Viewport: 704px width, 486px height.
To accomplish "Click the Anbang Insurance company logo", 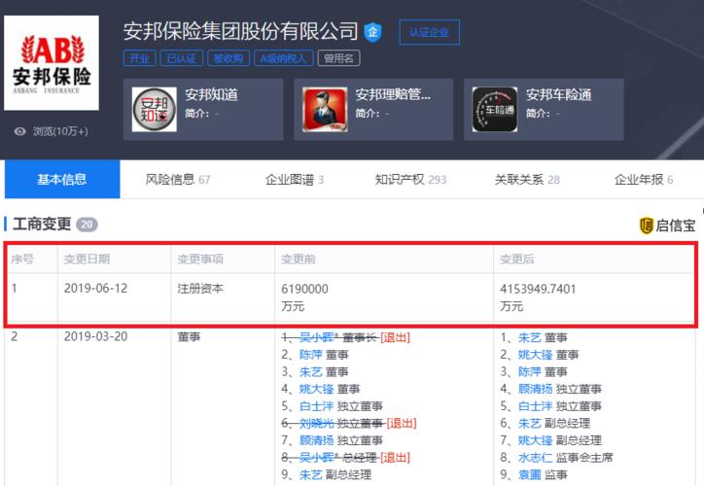I will (52, 63).
